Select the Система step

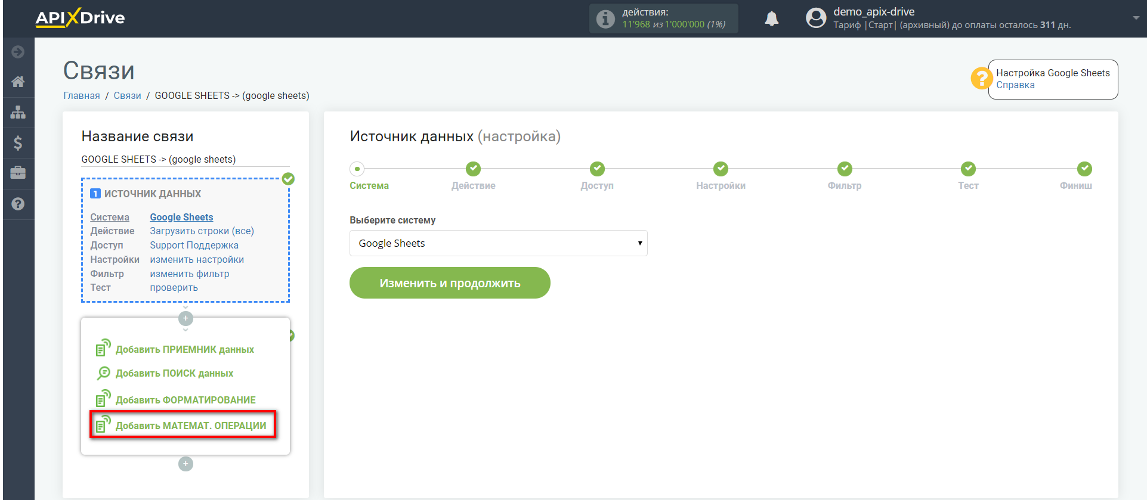[369, 186]
